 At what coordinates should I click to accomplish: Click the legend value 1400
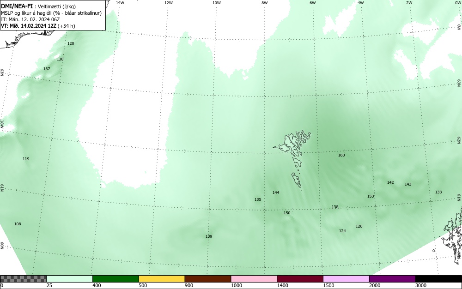[283, 285]
